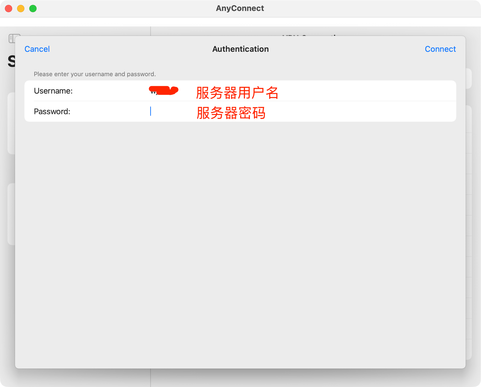
Task: Close the AnyConnect window with red button
Action: [x=9, y=9]
